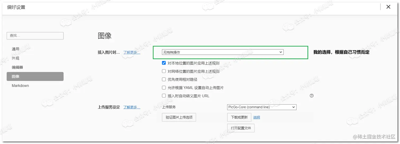Open 了解更多 link next to 上传服务设定
Screen dimensions: 400x144
[x=132, y=107]
